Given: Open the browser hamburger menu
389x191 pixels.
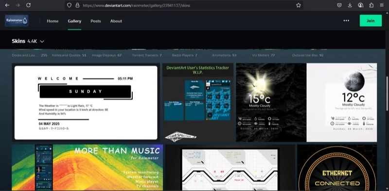Looking at the screenshot, I should coord(382,5).
